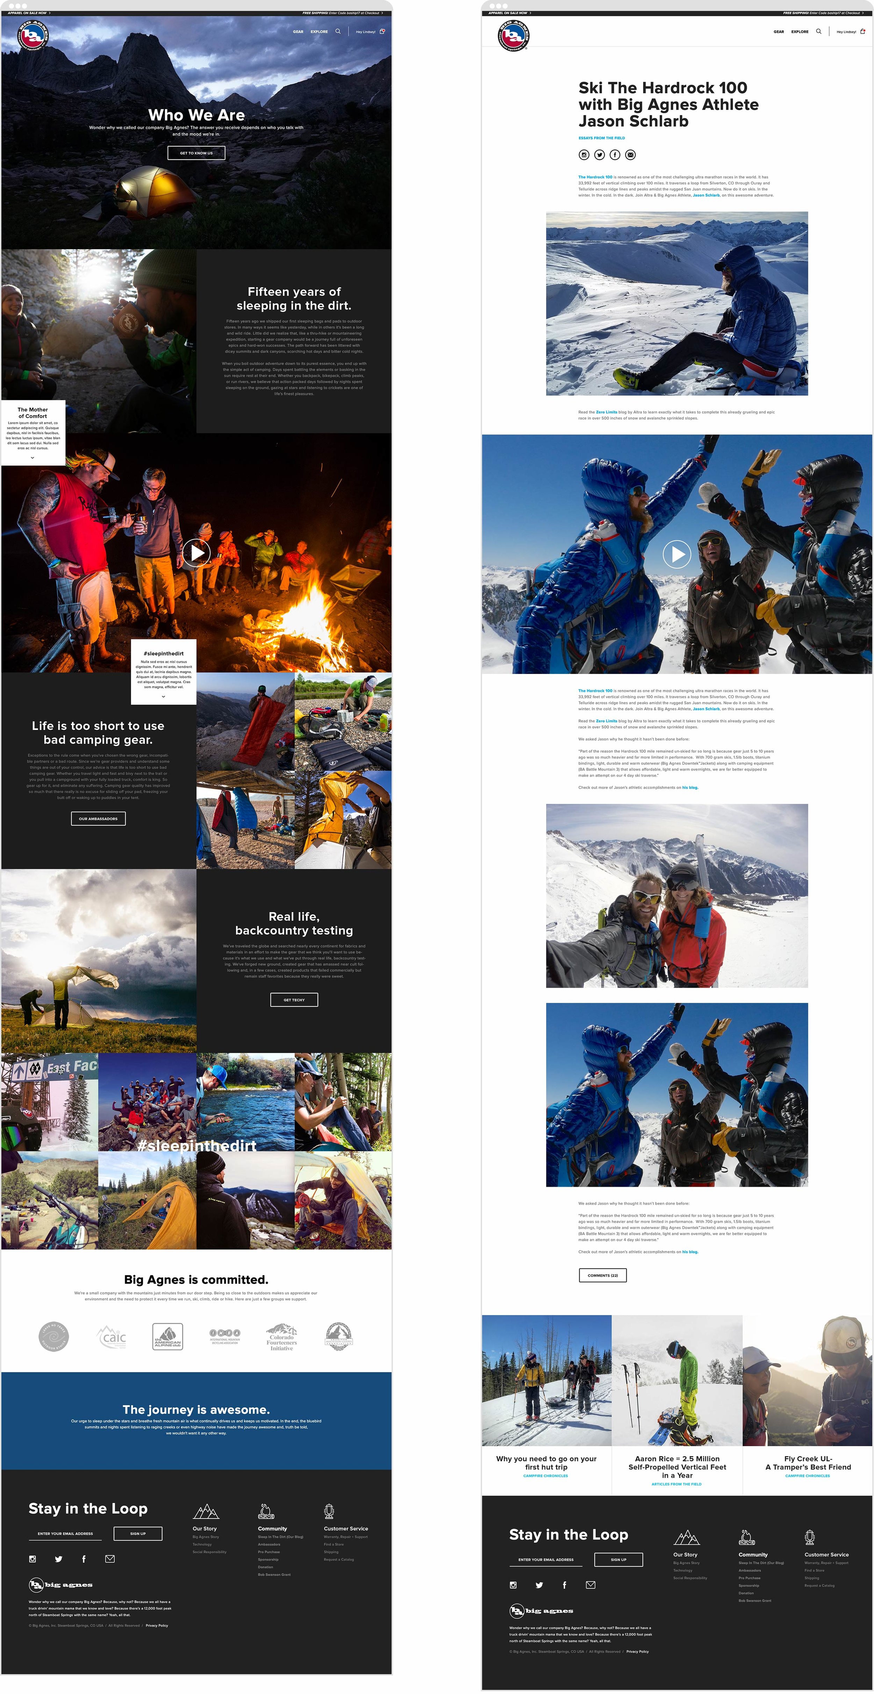Open GEAR menu on left page
This screenshot has width=874, height=1694.
[x=298, y=31]
